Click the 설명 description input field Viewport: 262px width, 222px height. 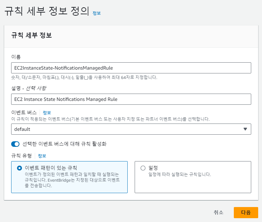click(131, 99)
